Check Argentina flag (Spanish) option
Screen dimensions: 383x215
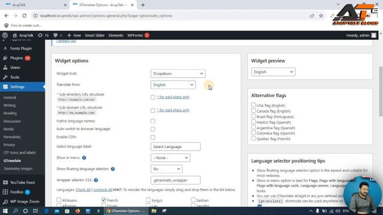[253, 127]
